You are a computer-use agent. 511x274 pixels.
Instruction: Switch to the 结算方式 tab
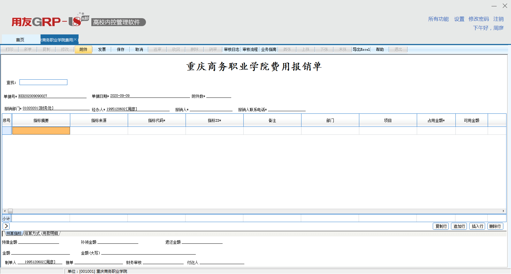pyautogui.click(x=32, y=234)
